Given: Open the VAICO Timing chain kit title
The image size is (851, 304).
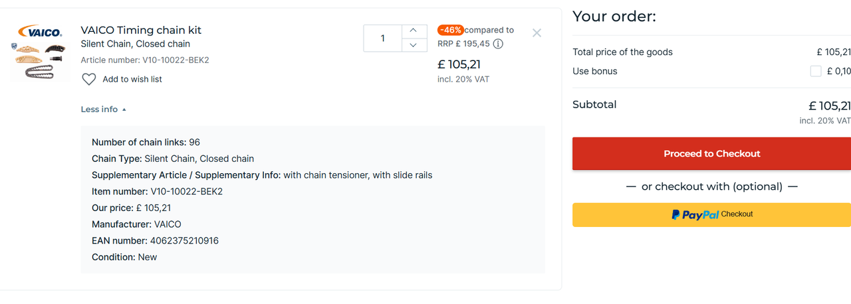Looking at the screenshot, I should 141,30.
